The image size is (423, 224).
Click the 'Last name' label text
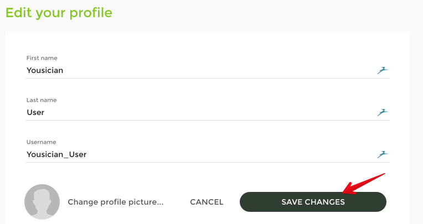pos(42,100)
